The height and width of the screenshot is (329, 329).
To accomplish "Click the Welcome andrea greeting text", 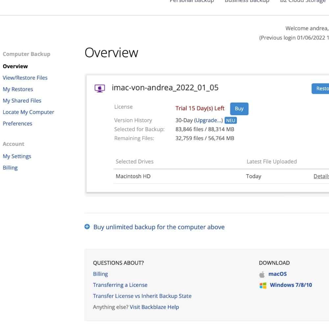I will [x=307, y=28].
